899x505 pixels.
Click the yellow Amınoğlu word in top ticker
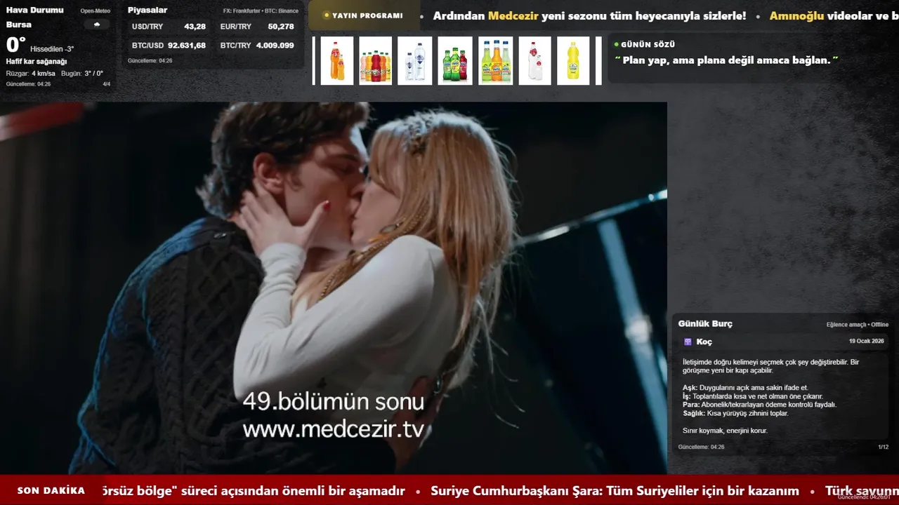point(796,15)
